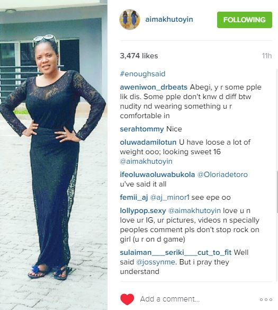Open the three-dot more options menu
Screen dimensions: 278x310
[266, 300]
